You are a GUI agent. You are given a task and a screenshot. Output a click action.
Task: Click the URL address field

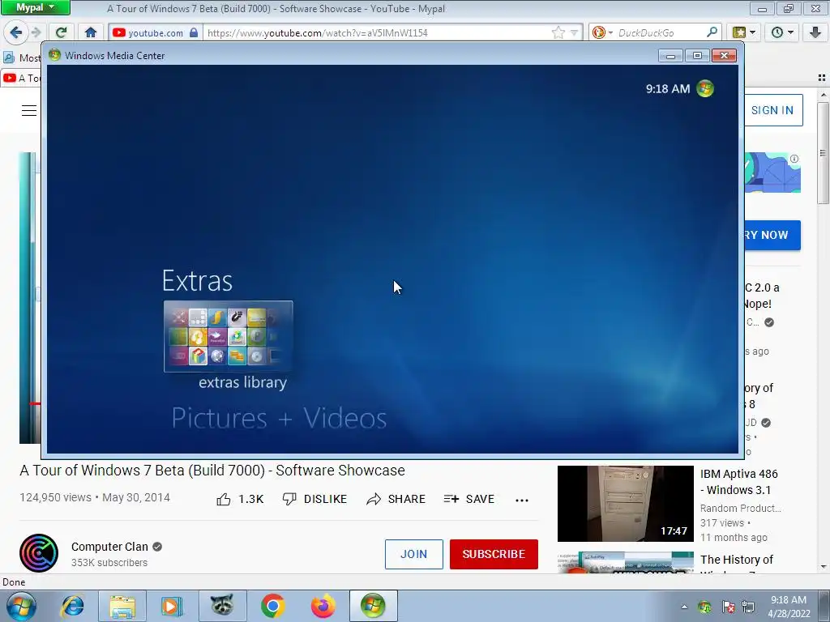coord(376,32)
